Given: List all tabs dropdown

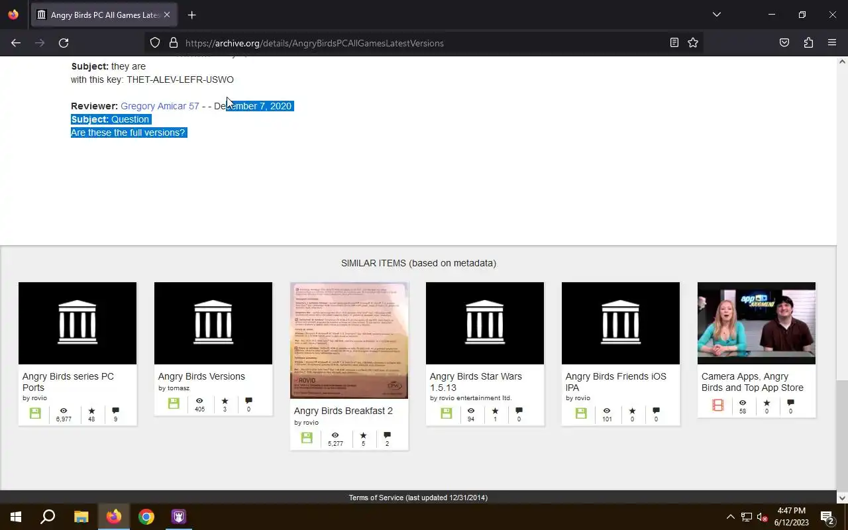Looking at the screenshot, I should (716, 15).
